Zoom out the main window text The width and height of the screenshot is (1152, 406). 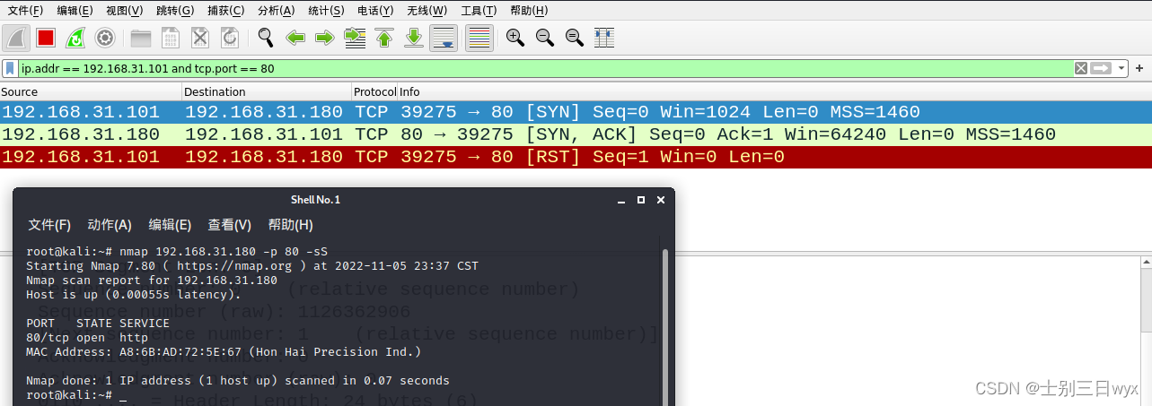(545, 38)
